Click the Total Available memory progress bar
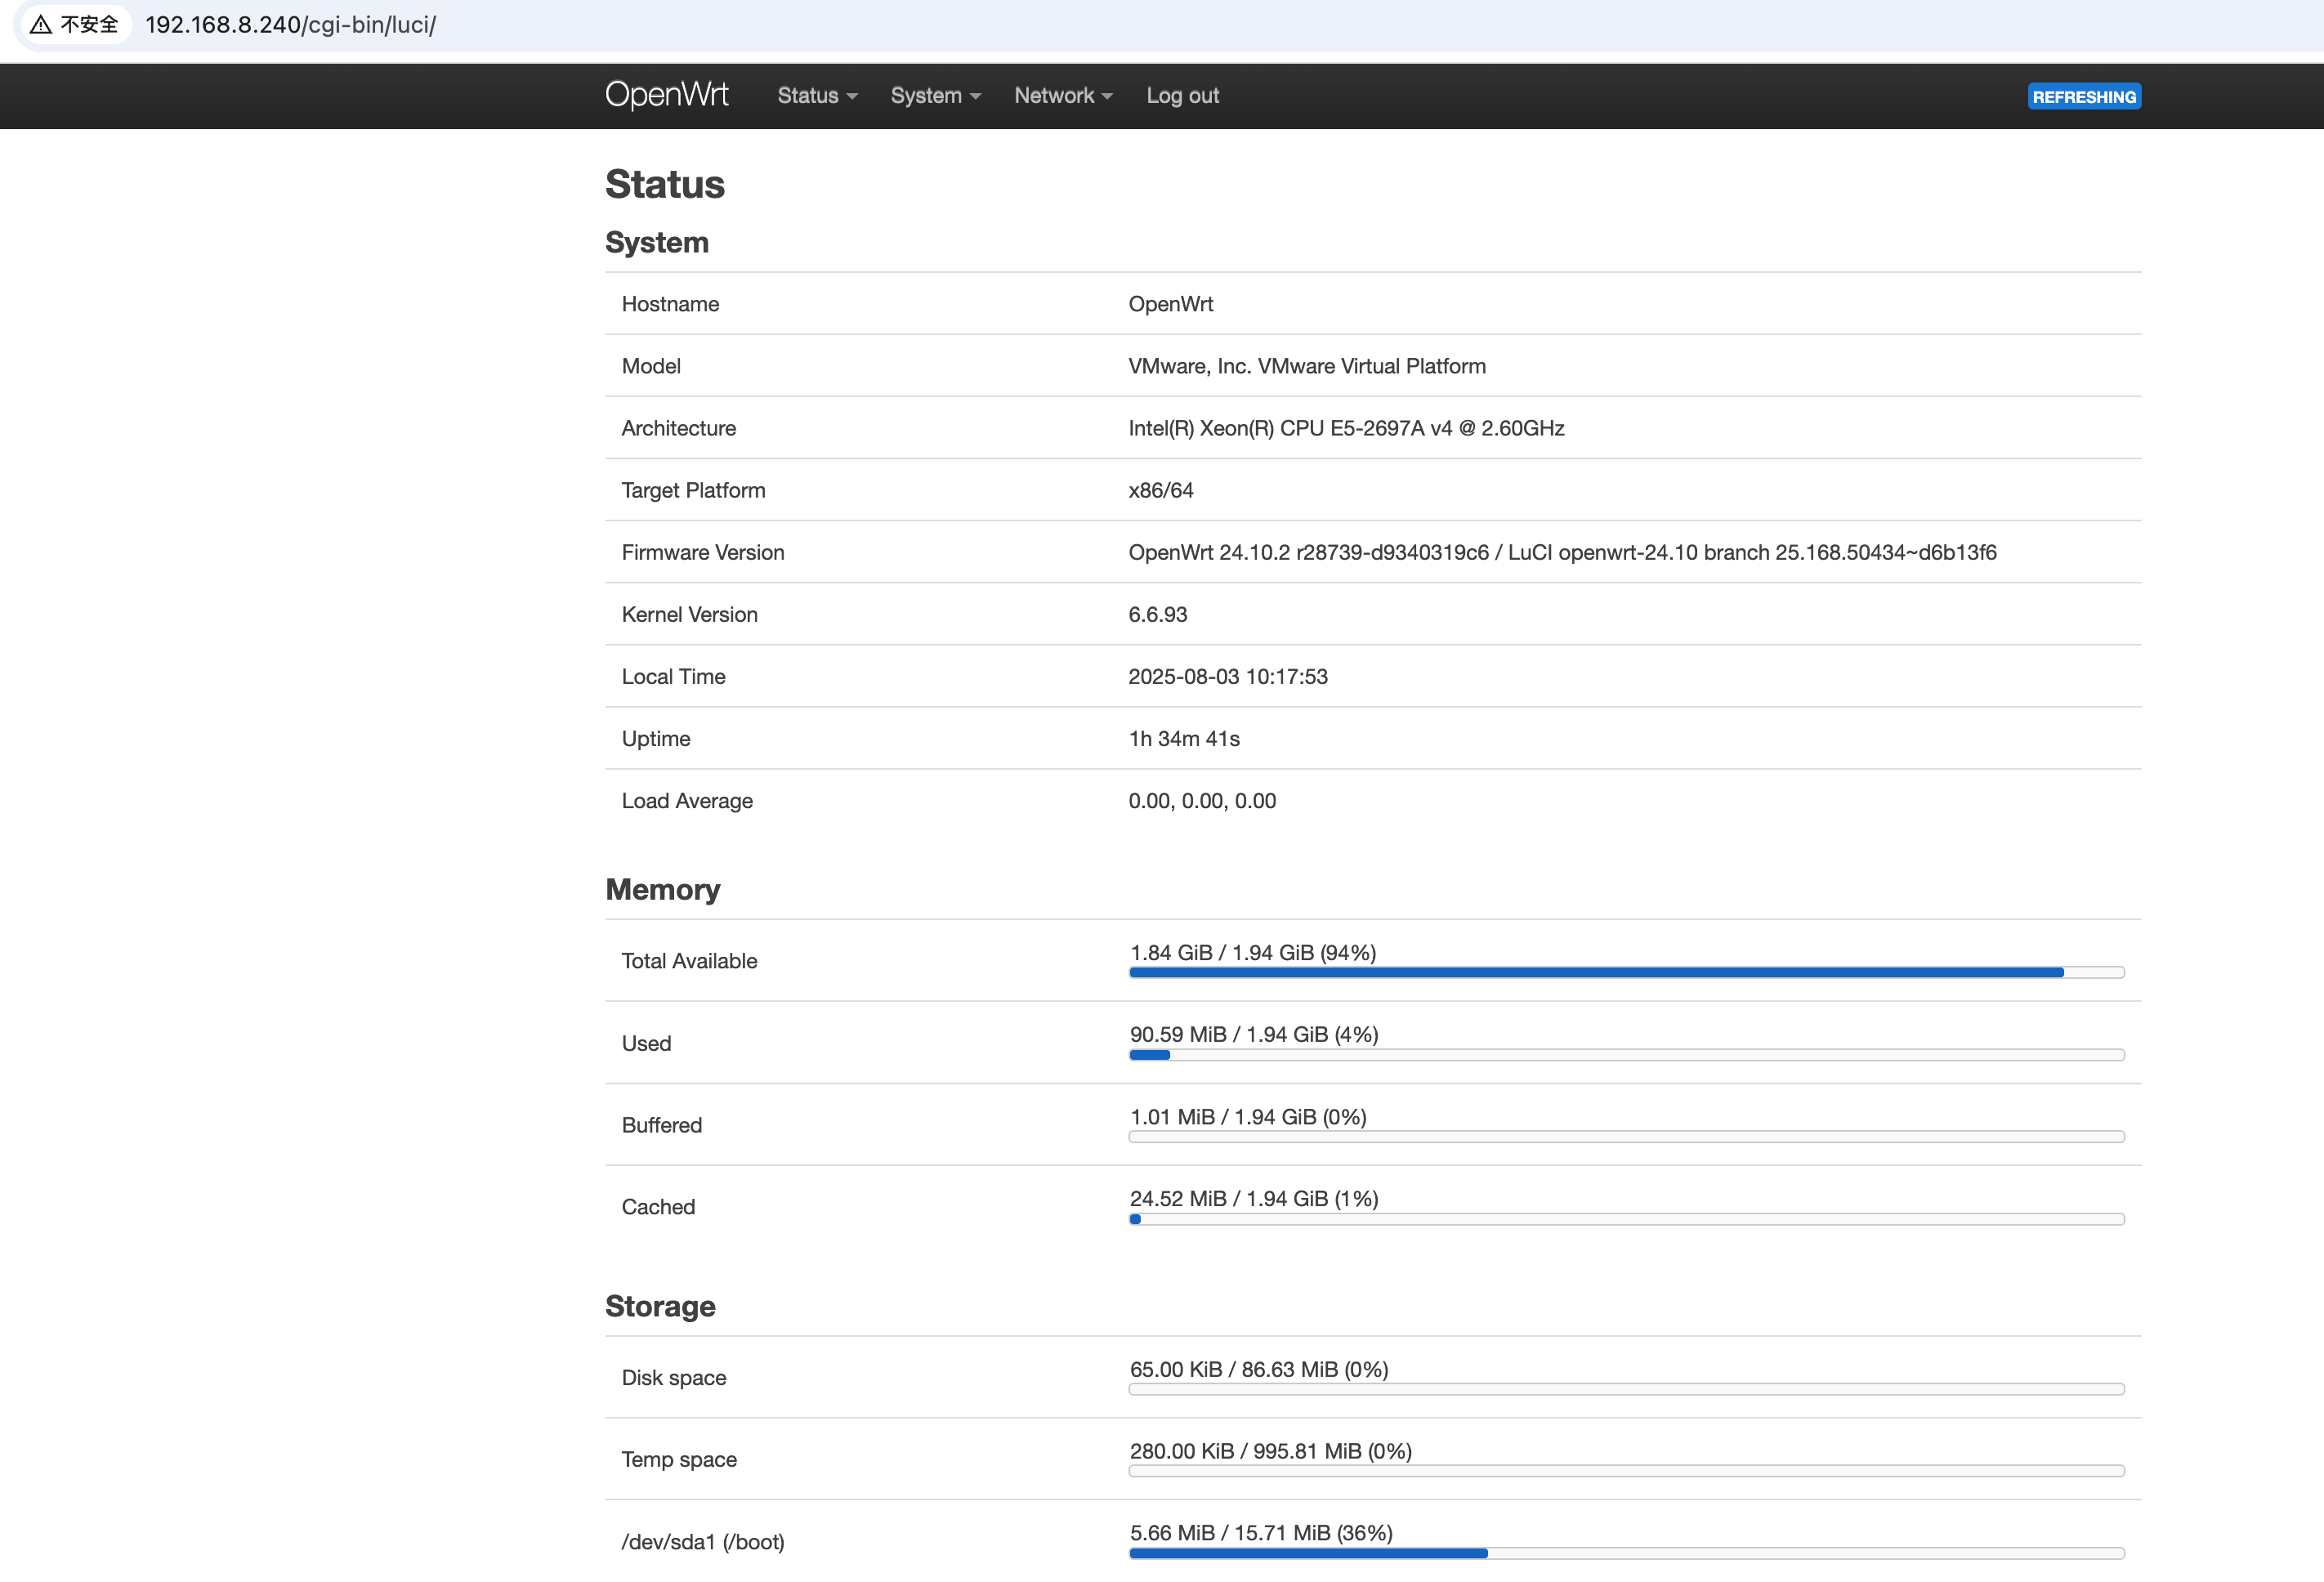Image resolution: width=2324 pixels, height=1582 pixels. (x=1626, y=972)
